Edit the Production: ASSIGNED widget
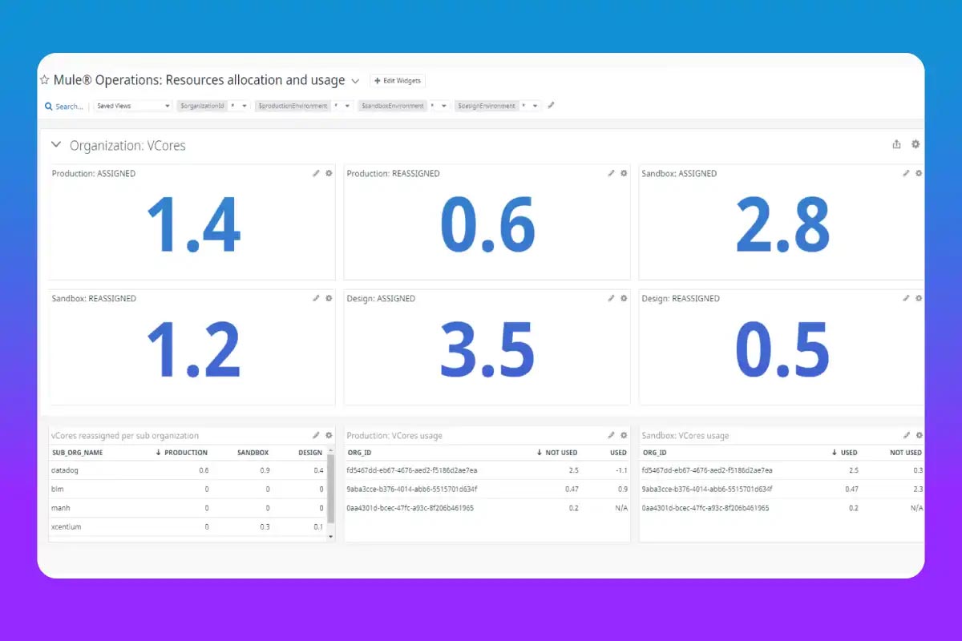962x641 pixels. pyautogui.click(x=316, y=173)
